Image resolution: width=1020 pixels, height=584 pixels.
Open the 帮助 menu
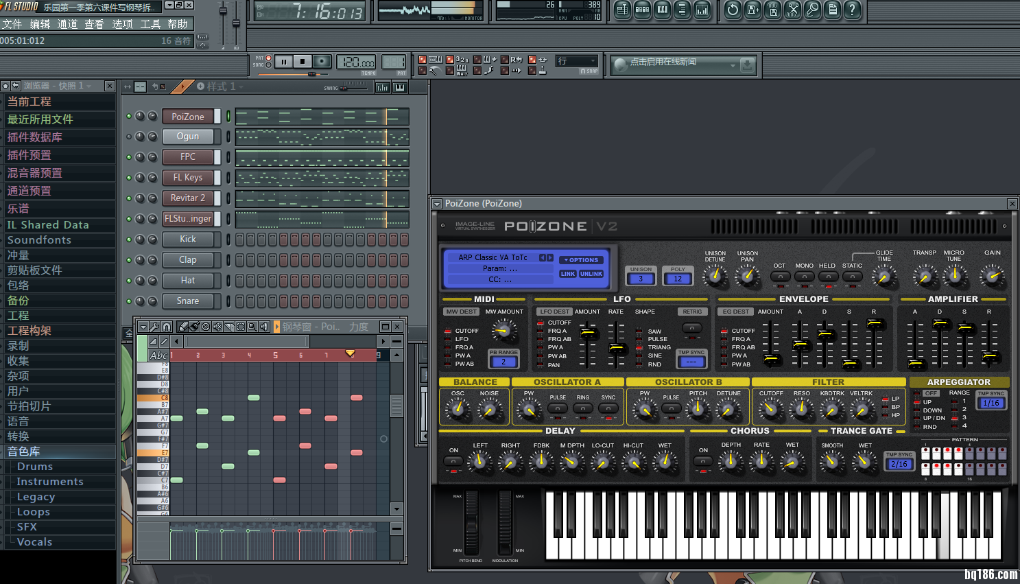[178, 24]
